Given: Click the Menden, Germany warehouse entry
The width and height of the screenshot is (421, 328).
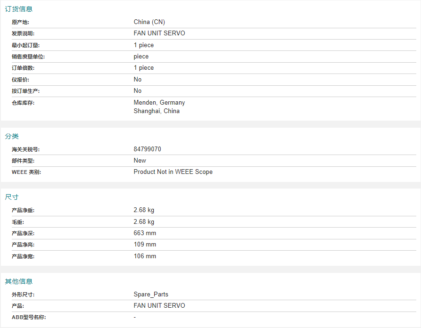Looking at the screenshot, I should click(x=159, y=103).
